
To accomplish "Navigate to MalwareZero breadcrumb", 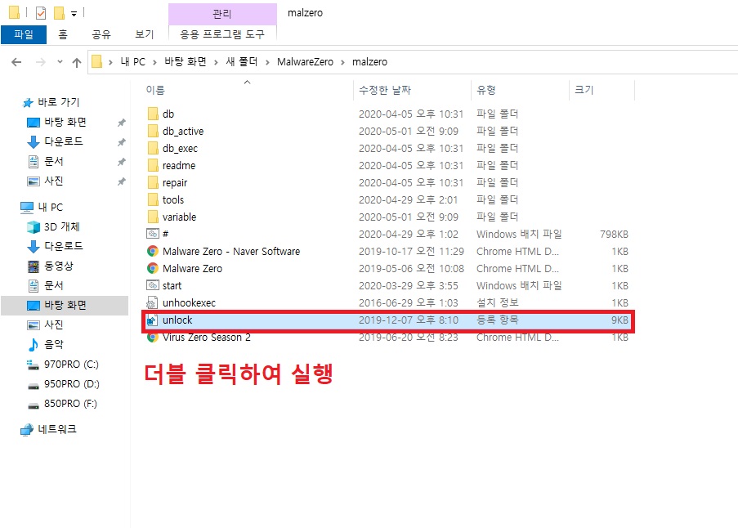I will pos(305,62).
